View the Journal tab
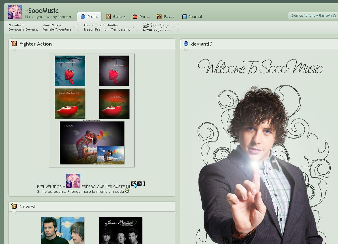This screenshot has height=244, width=338. click(x=192, y=17)
